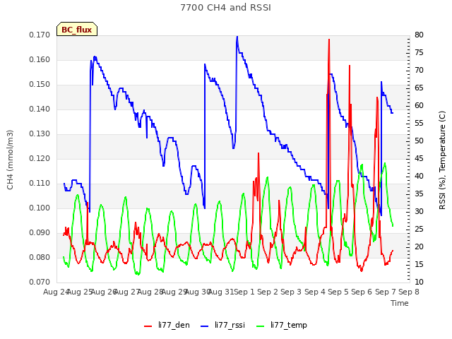Click blue li77_rssi legend color marker
Image resolution: width=452 pixels, height=339 pixels.
coord(204,326)
